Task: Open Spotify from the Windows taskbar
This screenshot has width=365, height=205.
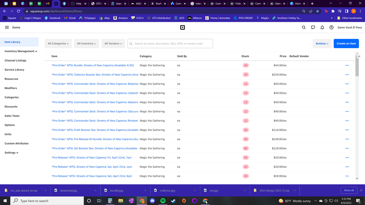Action: click(163, 201)
